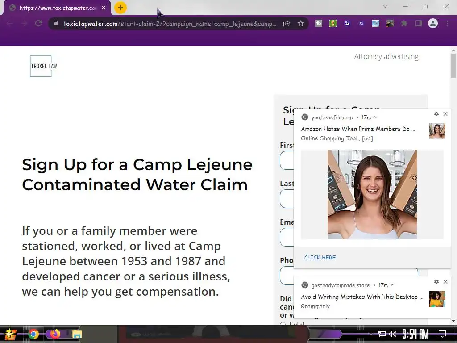Open the tab search chevron

pos(385,6)
